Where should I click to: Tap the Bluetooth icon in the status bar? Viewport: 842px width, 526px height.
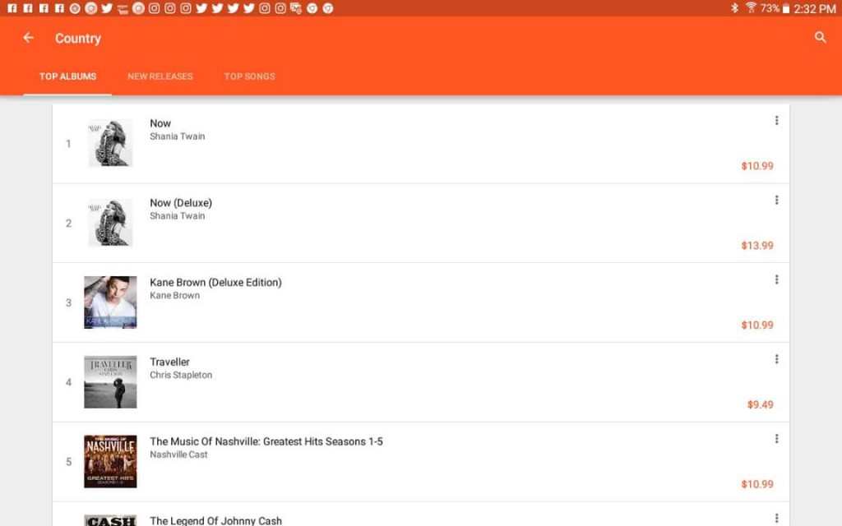coord(734,8)
